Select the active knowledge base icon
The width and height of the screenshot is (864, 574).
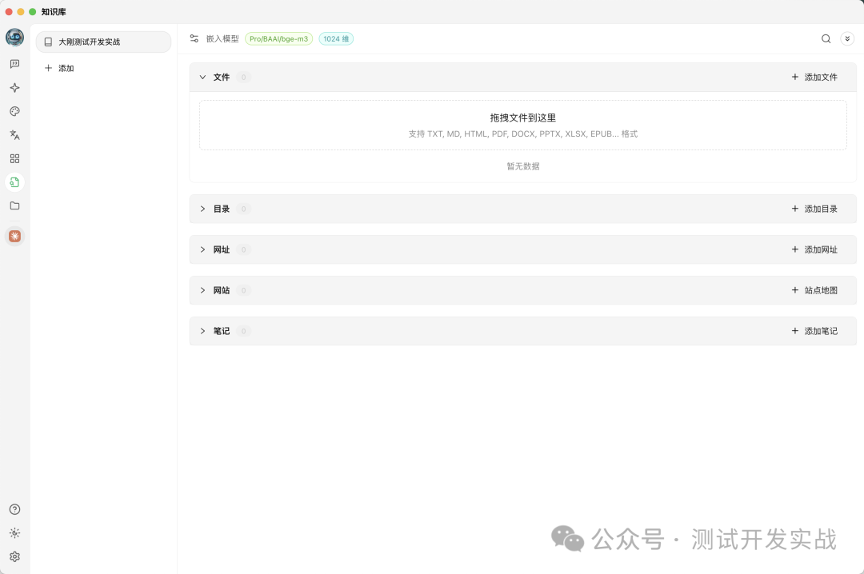tap(14, 182)
